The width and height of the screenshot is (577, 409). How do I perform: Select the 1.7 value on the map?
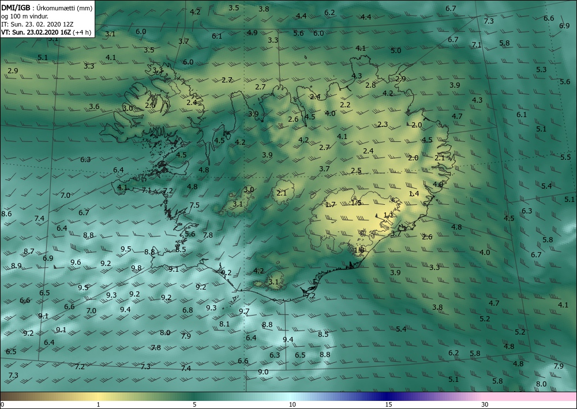(x=331, y=204)
